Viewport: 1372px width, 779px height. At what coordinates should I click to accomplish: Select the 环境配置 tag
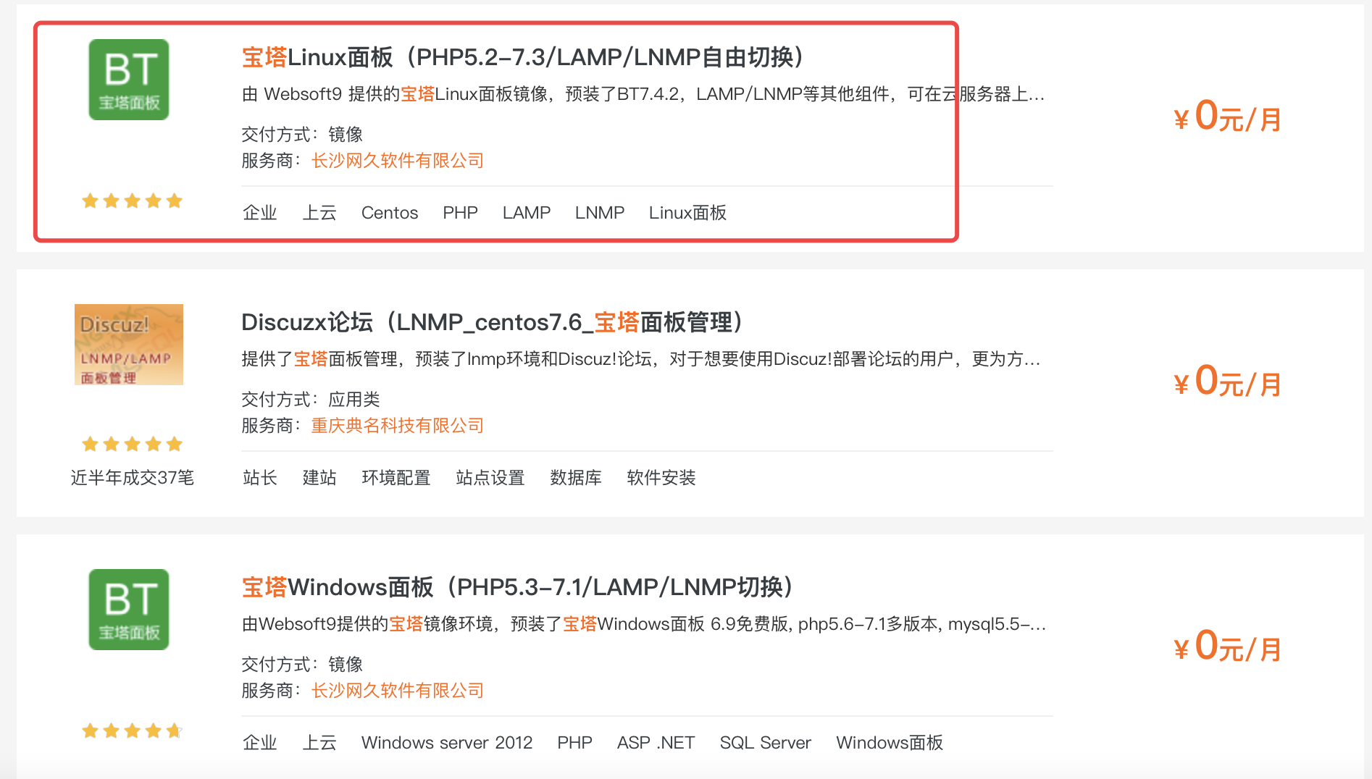[396, 478]
